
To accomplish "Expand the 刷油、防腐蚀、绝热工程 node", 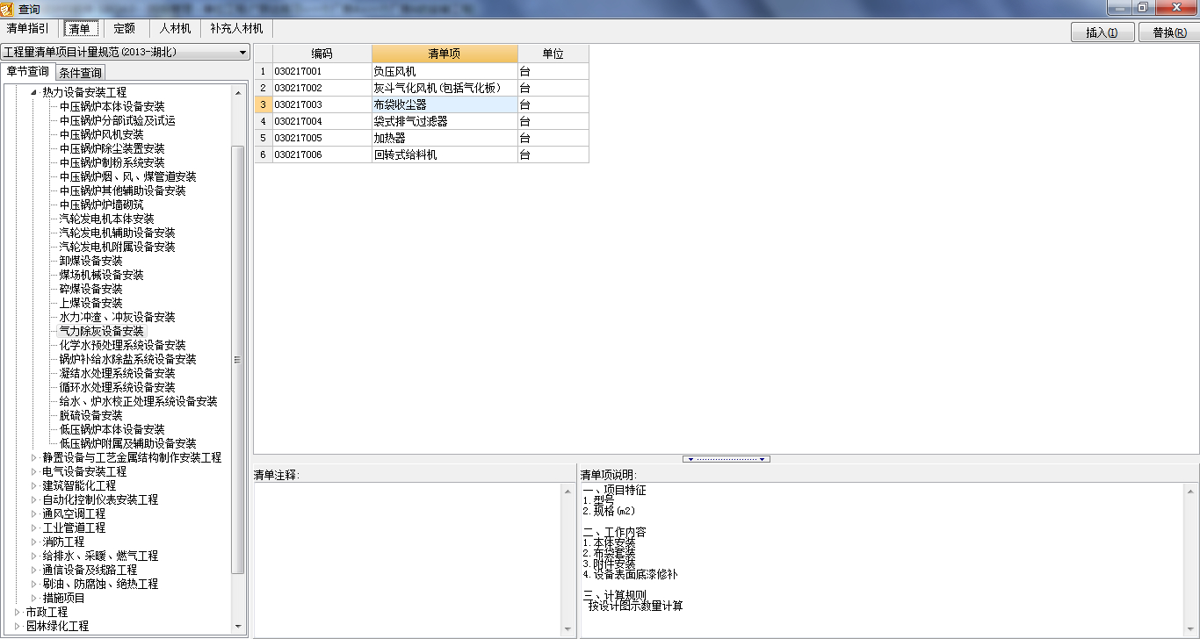I will 34,584.
